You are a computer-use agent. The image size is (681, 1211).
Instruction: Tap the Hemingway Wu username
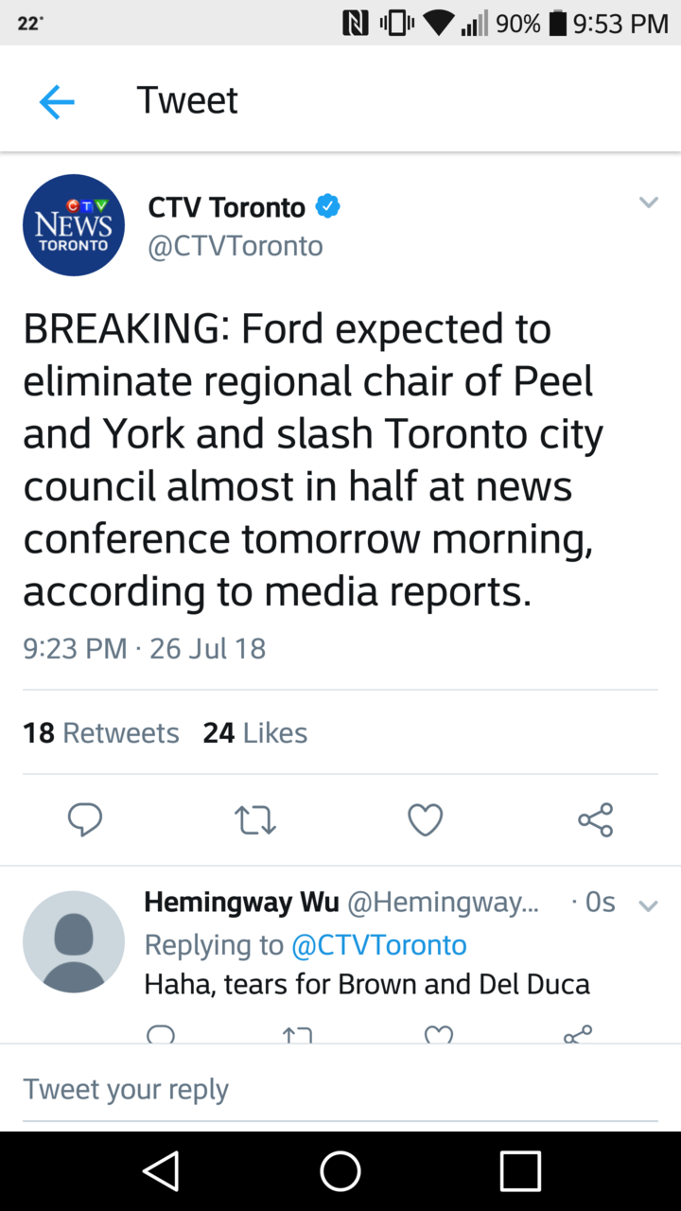pyautogui.click(x=241, y=903)
